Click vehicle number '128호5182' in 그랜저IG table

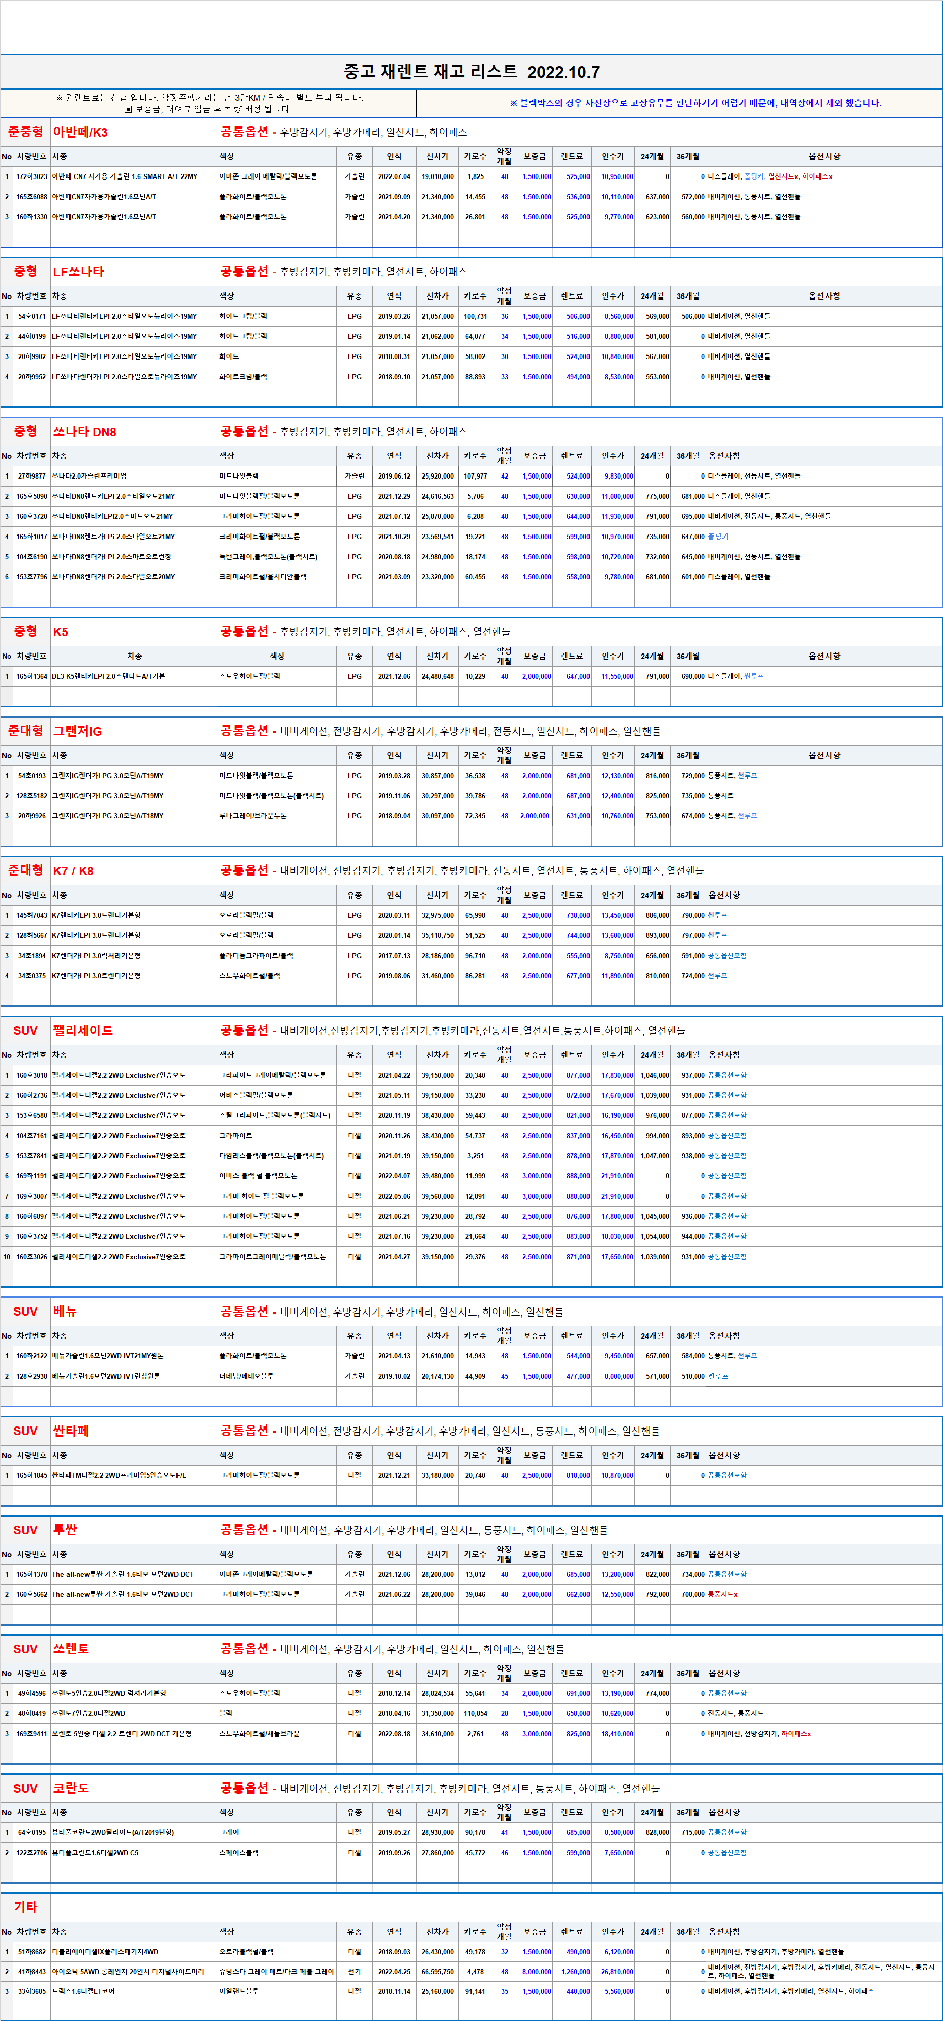click(x=31, y=796)
